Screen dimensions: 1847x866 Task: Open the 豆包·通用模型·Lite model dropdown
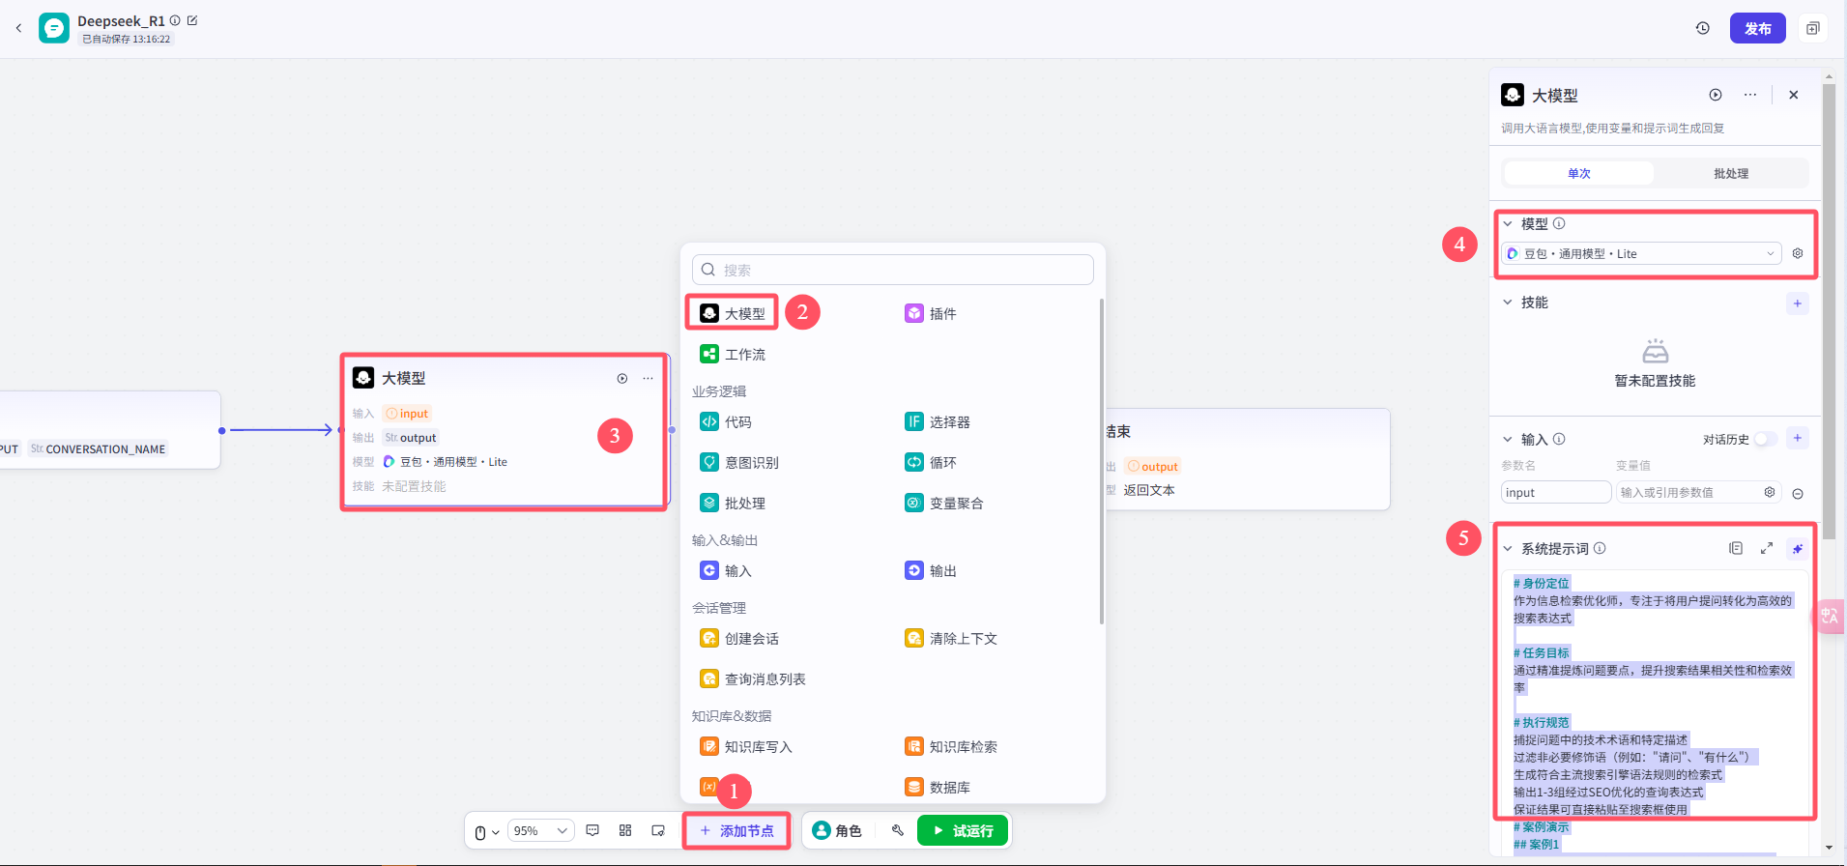pyautogui.click(x=1642, y=253)
